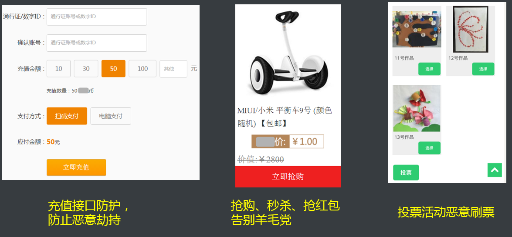Click the green scroll-to-top arrow icon
This screenshot has height=237, width=512.
click(x=495, y=170)
